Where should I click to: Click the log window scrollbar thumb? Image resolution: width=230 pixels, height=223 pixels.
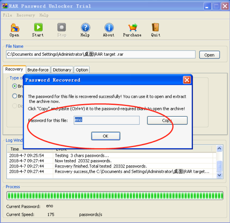click(x=219, y=166)
